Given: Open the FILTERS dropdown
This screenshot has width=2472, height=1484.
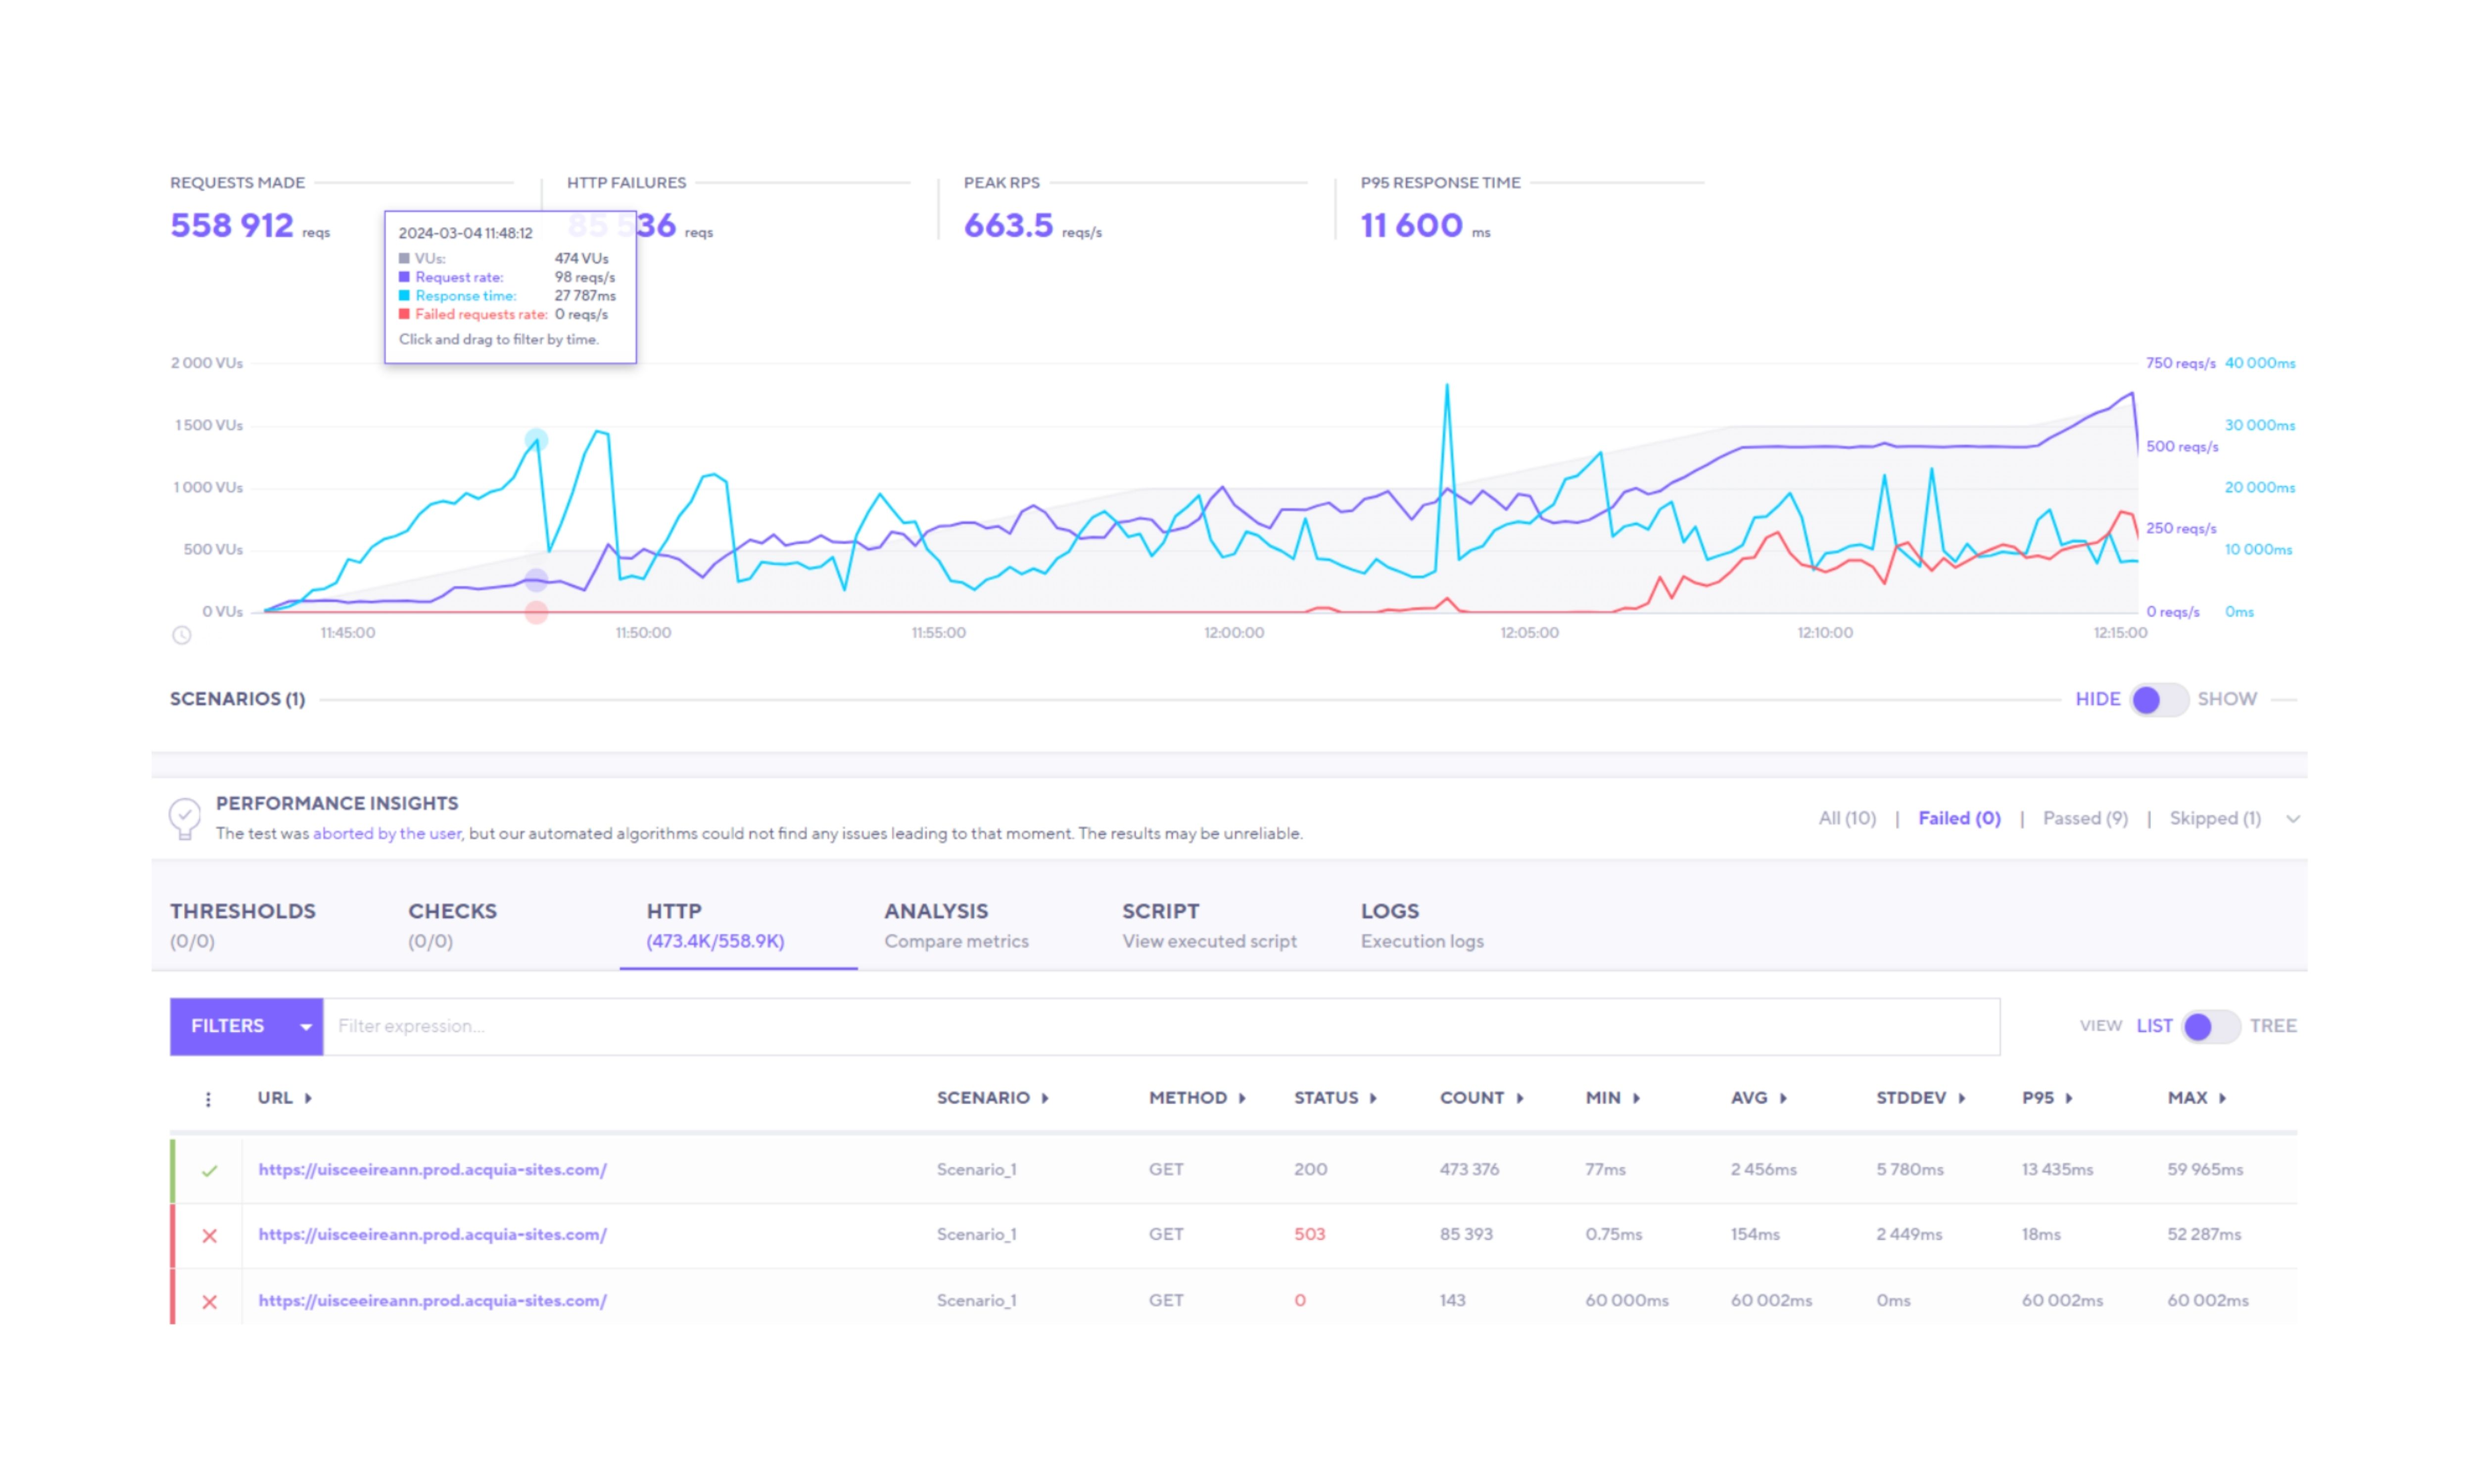Looking at the screenshot, I should 245,1026.
